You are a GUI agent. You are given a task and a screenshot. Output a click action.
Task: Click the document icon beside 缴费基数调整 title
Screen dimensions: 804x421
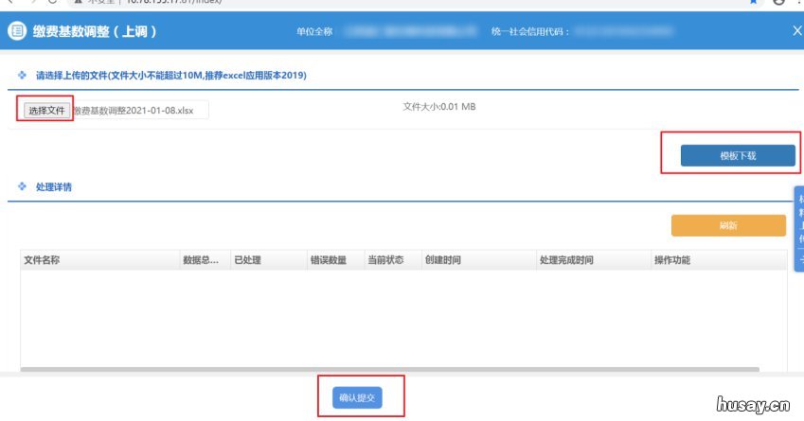tap(17, 30)
